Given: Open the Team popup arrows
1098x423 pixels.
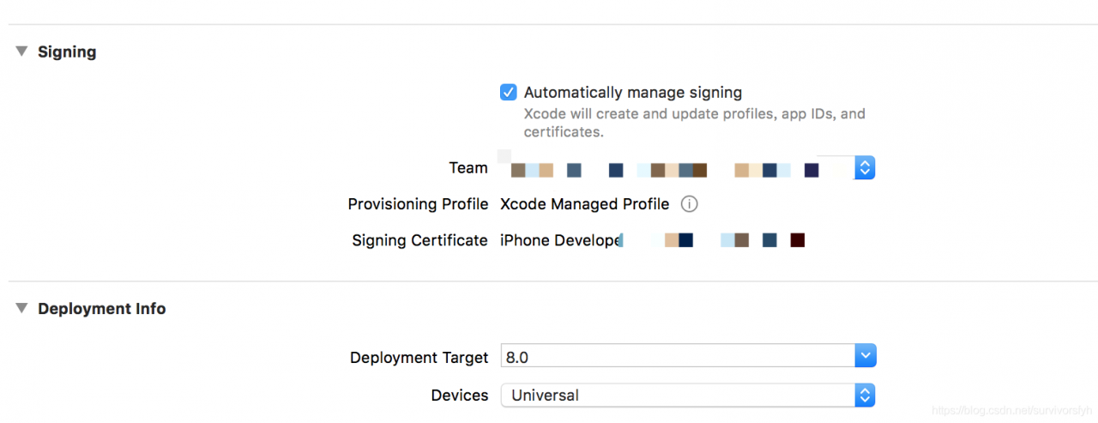Looking at the screenshot, I should 865,167.
